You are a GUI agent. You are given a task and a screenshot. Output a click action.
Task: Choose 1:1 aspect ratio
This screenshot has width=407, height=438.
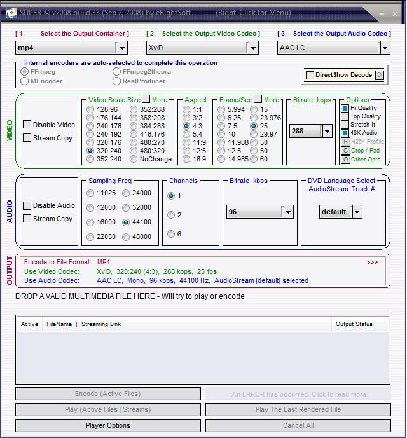point(186,109)
